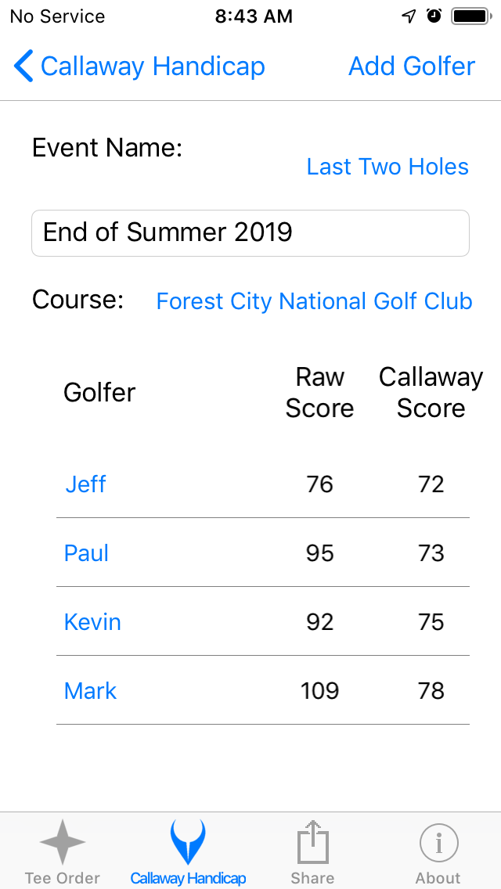
Task: Tap the End of Summer 2019 field
Action: (250, 232)
